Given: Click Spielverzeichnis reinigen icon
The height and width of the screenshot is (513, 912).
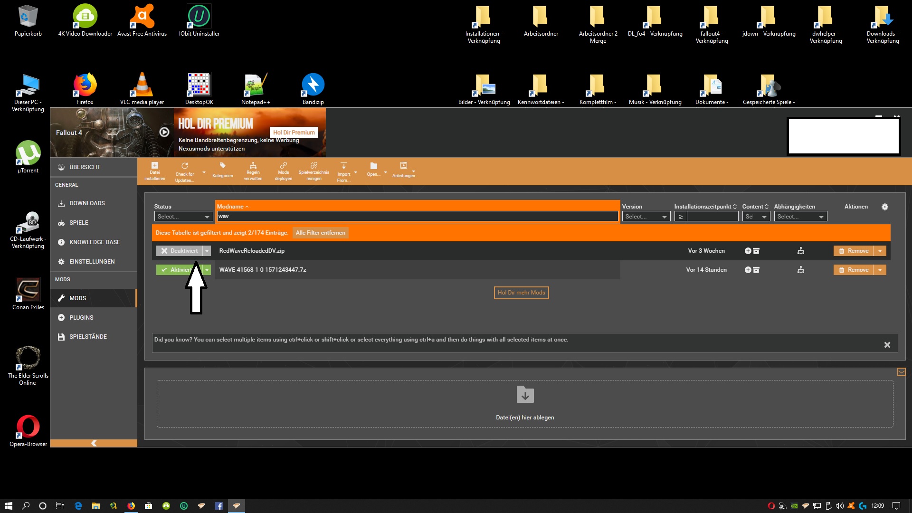Looking at the screenshot, I should [x=313, y=166].
